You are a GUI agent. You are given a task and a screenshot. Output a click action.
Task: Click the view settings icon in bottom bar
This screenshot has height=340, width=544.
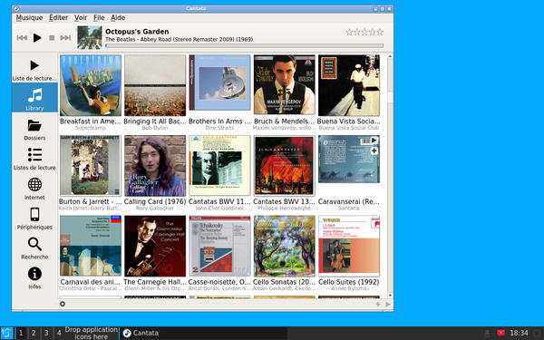[63, 304]
